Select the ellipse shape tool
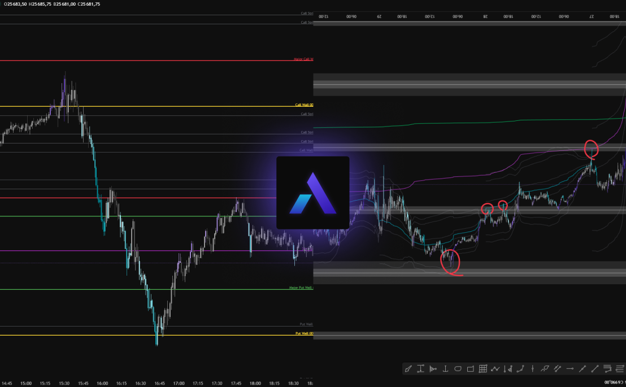 pyautogui.click(x=458, y=368)
